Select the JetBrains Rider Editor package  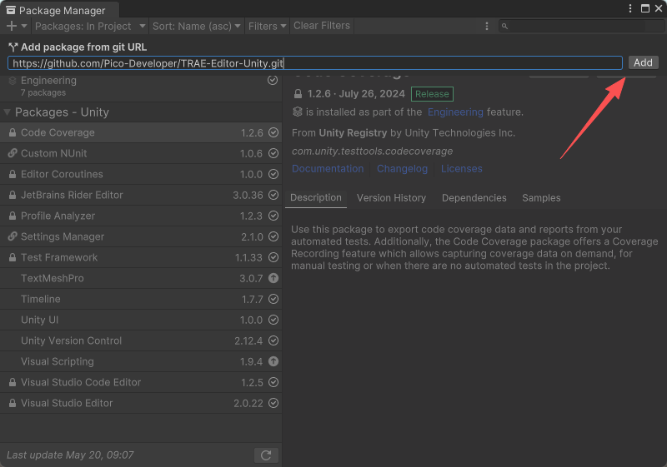[141, 195]
